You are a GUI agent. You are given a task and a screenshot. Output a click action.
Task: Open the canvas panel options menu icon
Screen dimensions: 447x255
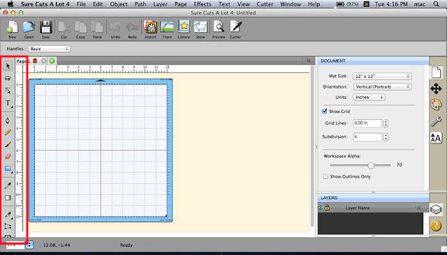pos(307,61)
